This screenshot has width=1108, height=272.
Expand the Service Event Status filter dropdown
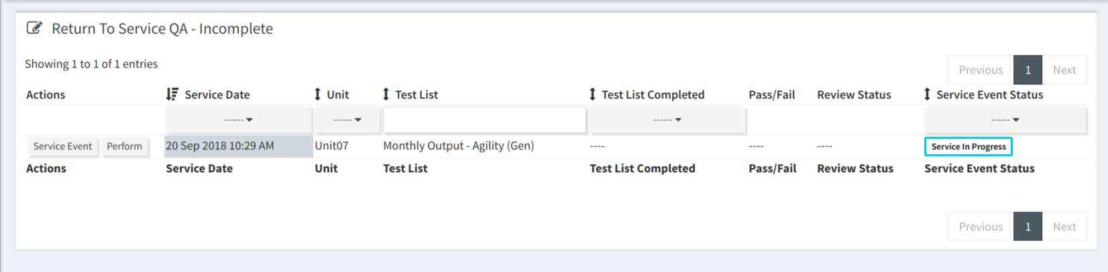1005,120
